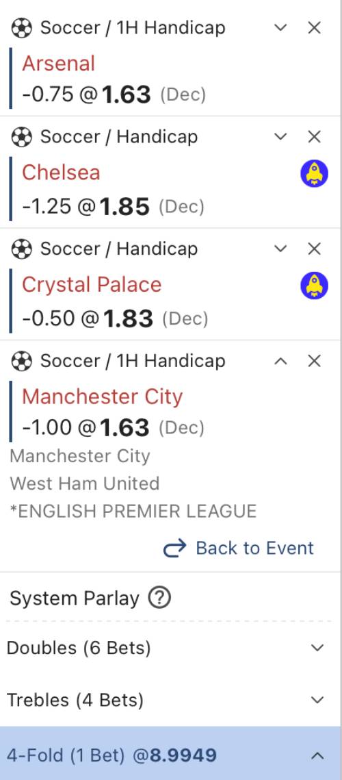Remove the Manchester City 1H Handicap bet

point(314,361)
